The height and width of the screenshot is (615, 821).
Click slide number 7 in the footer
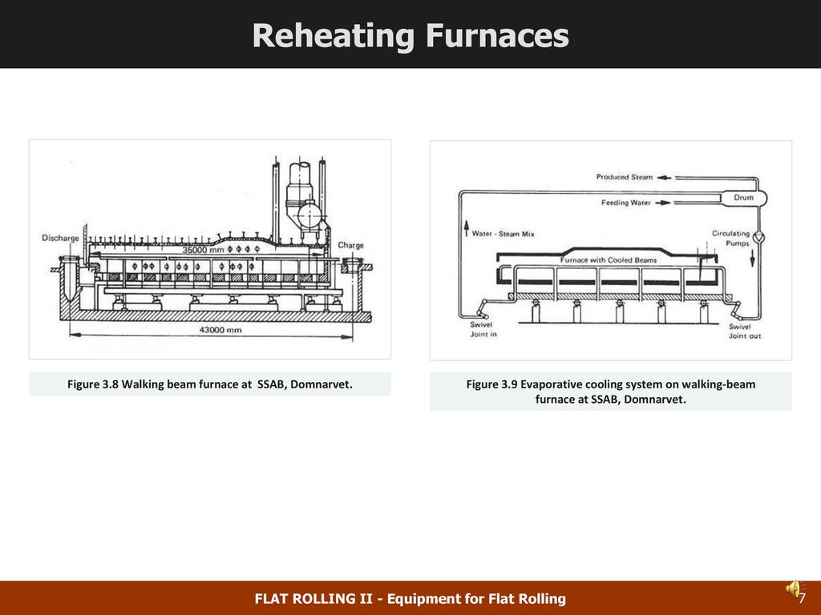click(802, 598)
